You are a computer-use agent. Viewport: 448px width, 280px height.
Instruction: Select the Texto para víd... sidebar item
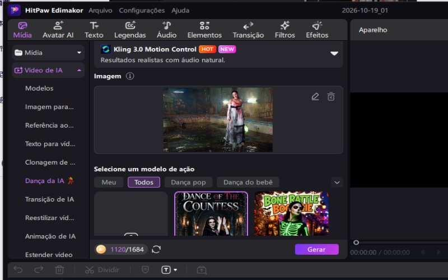click(50, 144)
